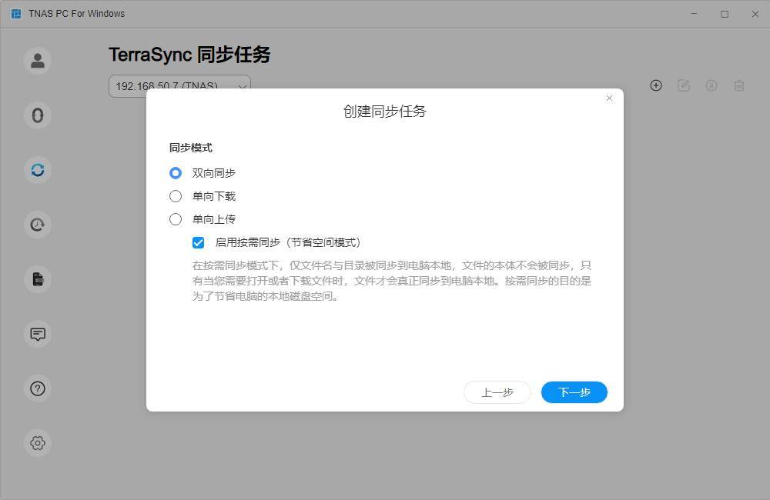Uncheck the 启用按需同步 checkbox
This screenshot has height=500, width=770.
coord(199,242)
